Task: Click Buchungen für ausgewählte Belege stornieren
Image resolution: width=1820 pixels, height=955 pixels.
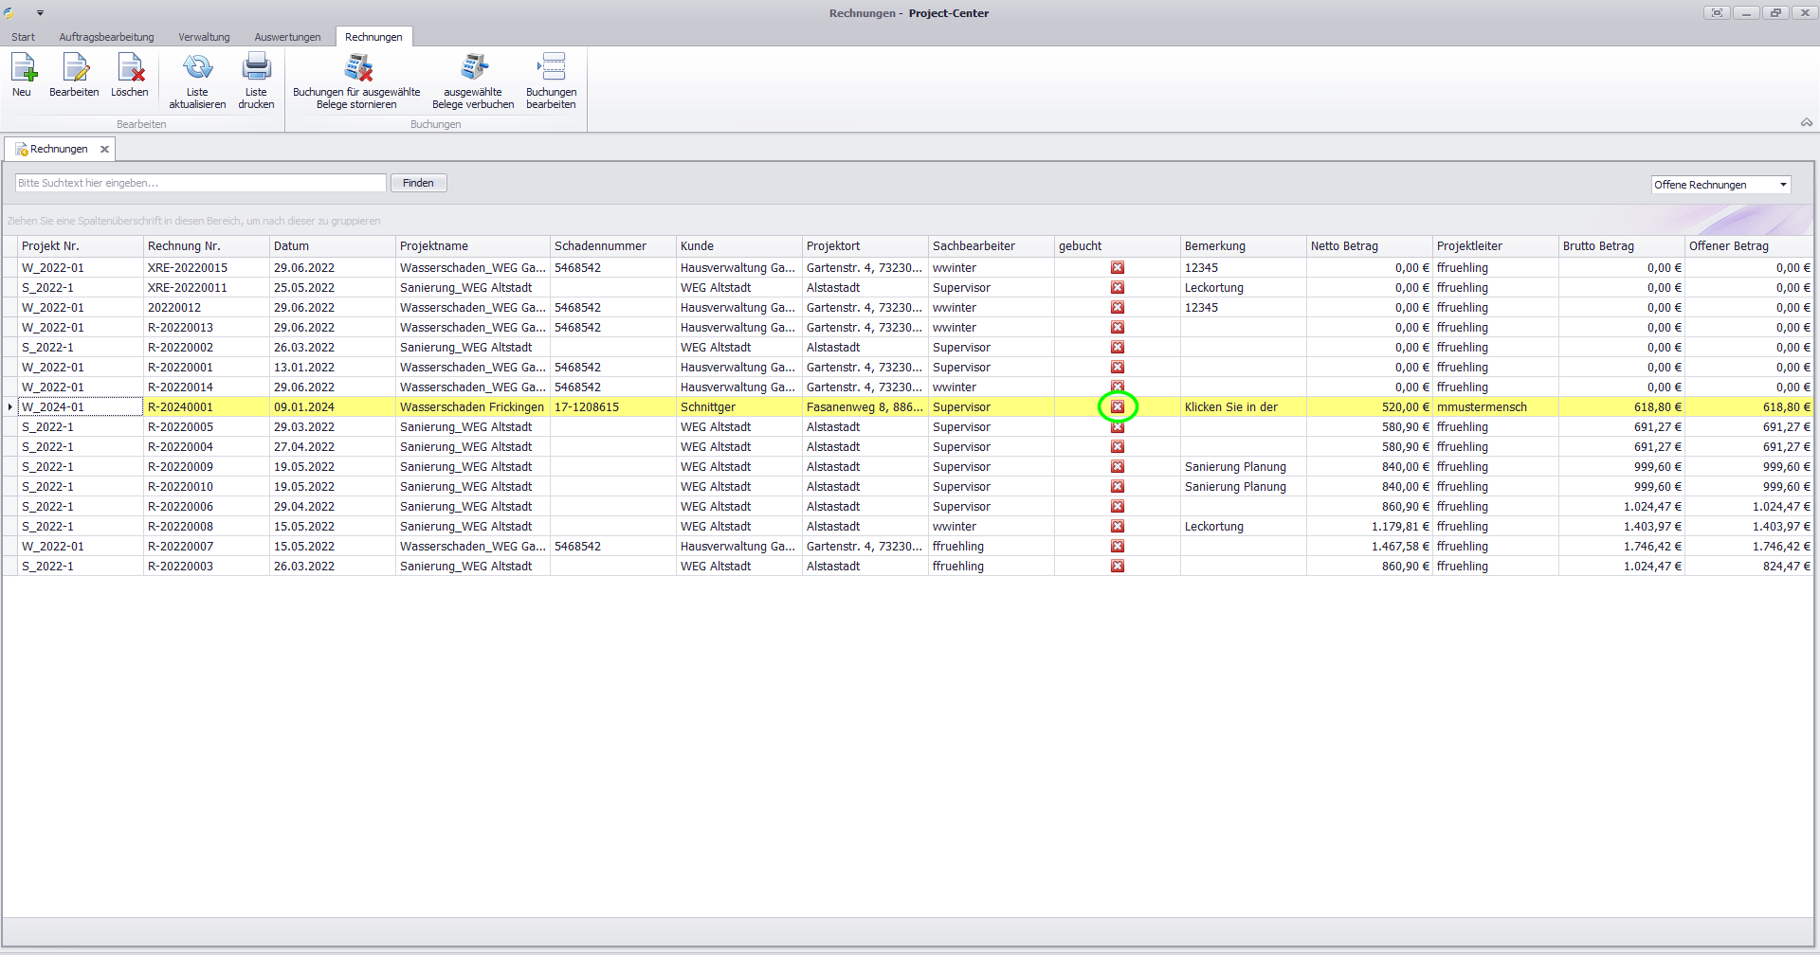Action: point(357,68)
